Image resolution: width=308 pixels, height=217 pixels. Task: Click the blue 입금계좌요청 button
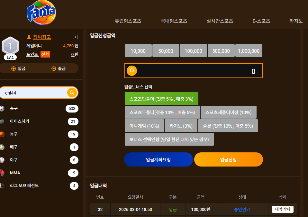(158, 159)
